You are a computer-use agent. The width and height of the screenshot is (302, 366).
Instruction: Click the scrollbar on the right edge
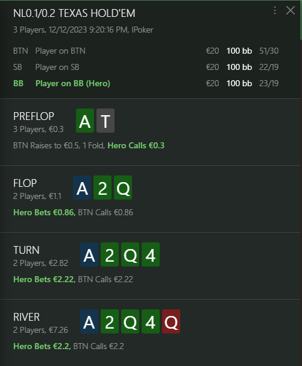click(301, 20)
